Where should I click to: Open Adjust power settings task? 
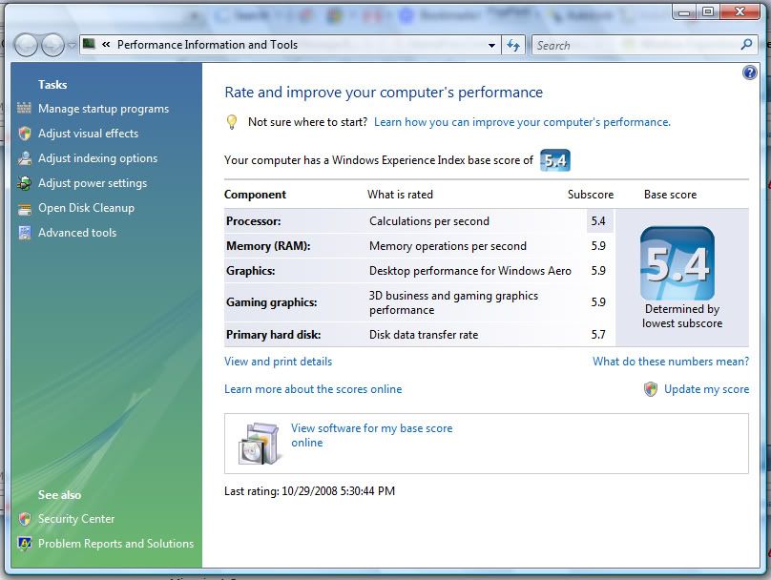(93, 183)
